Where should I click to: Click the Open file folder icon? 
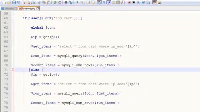pos(9,2)
